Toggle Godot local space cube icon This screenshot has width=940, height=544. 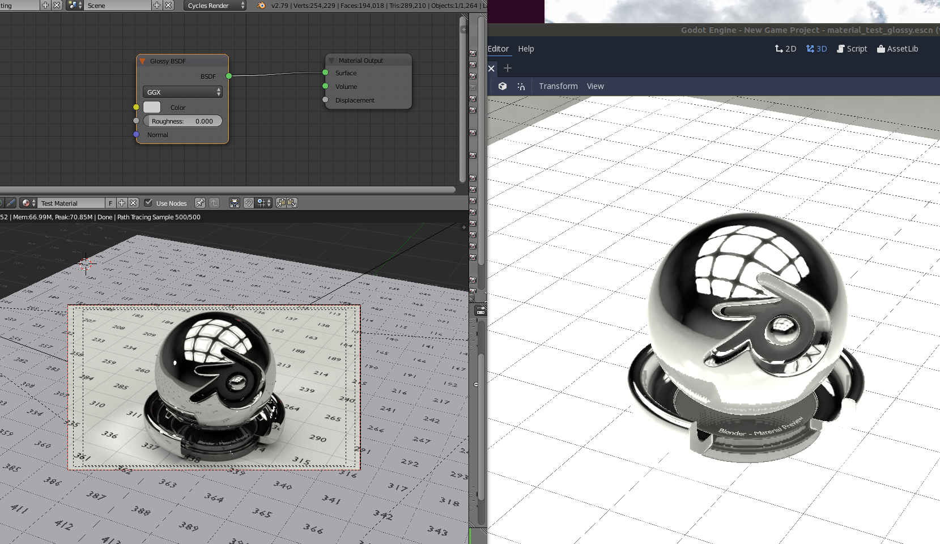[503, 86]
